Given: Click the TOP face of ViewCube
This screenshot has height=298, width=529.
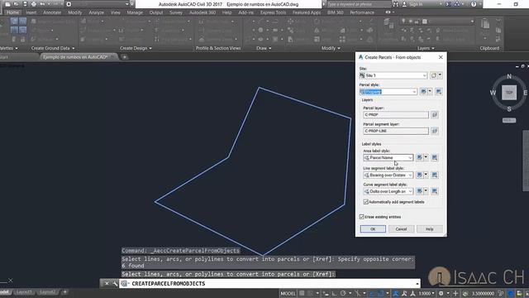Looking at the screenshot, I should (x=509, y=93).
